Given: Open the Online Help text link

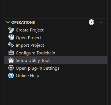Looking at the screenshot, I should 28,76.
